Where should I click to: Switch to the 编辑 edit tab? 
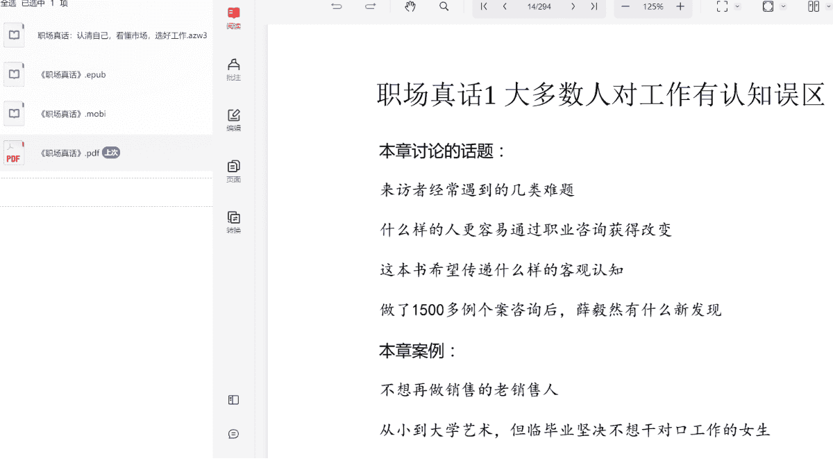click(x=234, y=119)
